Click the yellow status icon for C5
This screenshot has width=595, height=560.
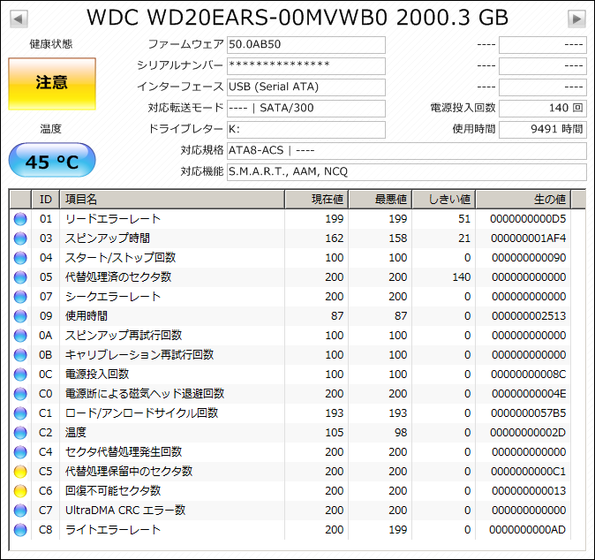[x=20, y=472]
